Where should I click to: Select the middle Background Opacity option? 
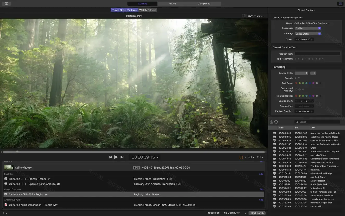299,89
